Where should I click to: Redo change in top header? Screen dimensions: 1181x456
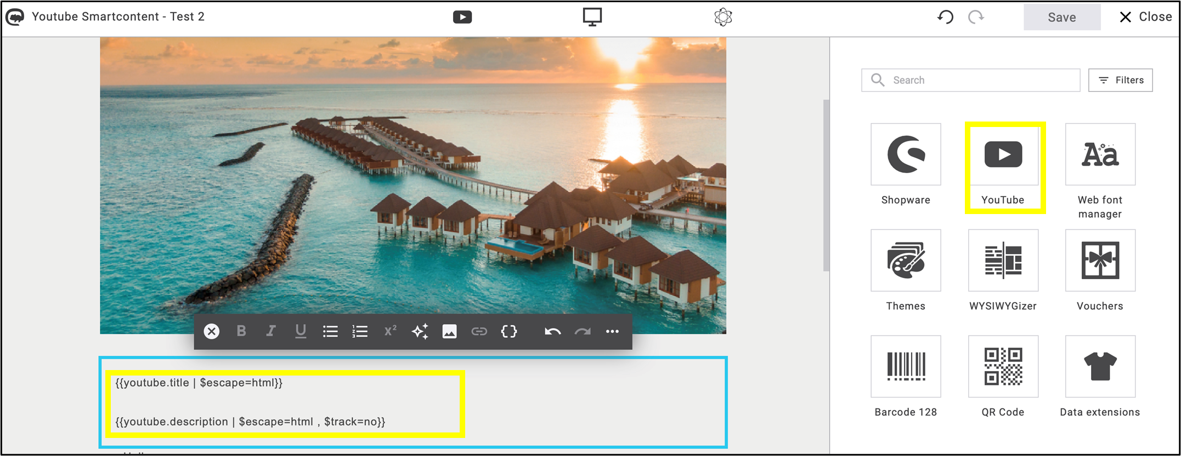(x=976, y=17)
